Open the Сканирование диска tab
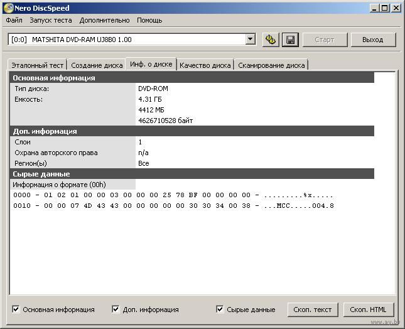The width and height of the screenshot is (405, 329). coord(271,65)
